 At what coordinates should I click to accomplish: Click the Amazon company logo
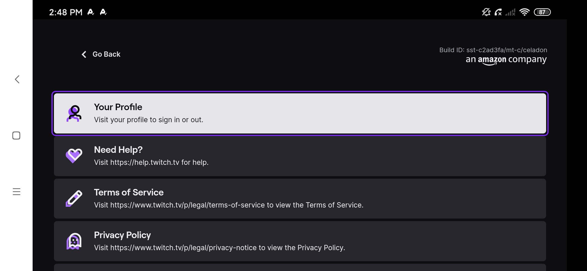click(506, 60)
